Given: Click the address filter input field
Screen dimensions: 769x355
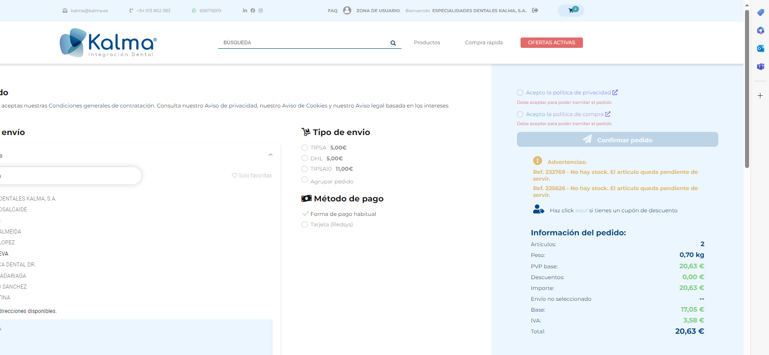Looking at the screenshot, I should coord(71,176).
